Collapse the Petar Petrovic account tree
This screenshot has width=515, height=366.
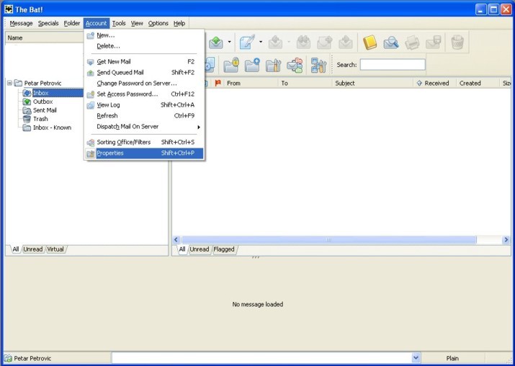tap(9, 83)
